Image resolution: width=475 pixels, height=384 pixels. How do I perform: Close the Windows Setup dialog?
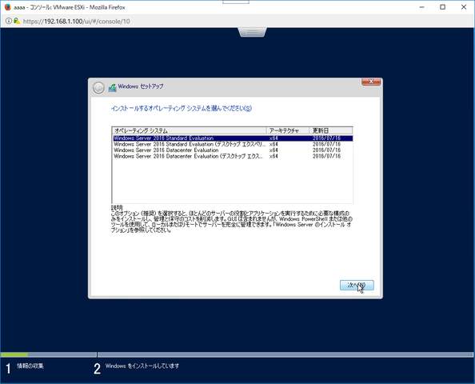pyautogui.click(x=371, y=82)
